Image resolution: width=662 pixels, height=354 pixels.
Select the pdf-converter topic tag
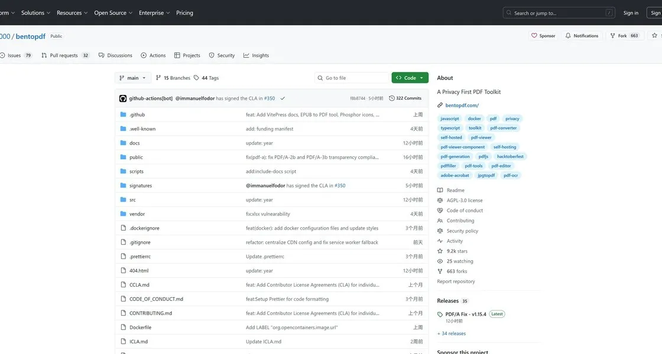pyautogui.click(x=503, y=128)
